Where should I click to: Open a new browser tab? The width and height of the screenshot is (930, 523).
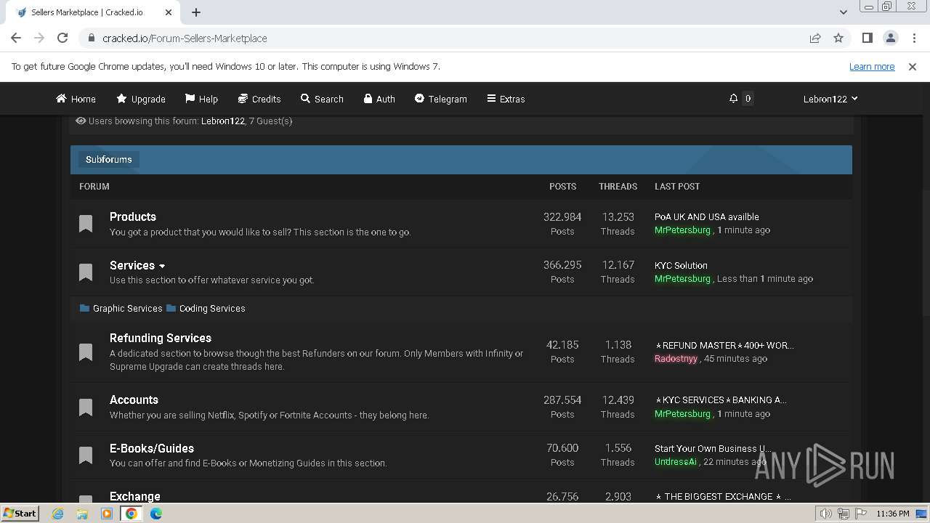click(196, 12)
